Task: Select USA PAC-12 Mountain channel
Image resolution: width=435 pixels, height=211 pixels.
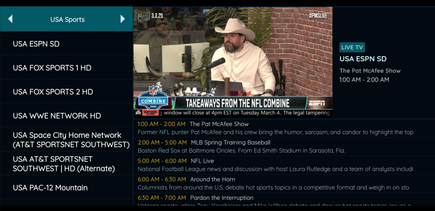Action: [x=66, y=187]
